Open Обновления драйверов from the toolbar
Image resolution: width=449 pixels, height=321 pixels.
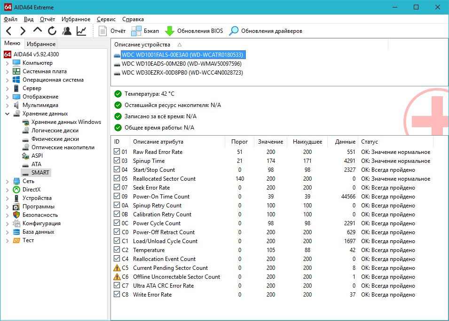coord(266,31)
